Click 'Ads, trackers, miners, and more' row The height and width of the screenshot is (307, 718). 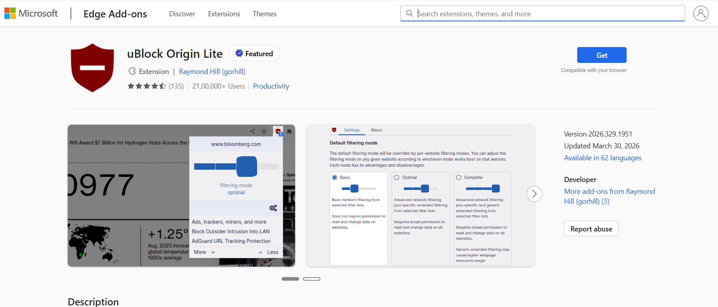229,222
